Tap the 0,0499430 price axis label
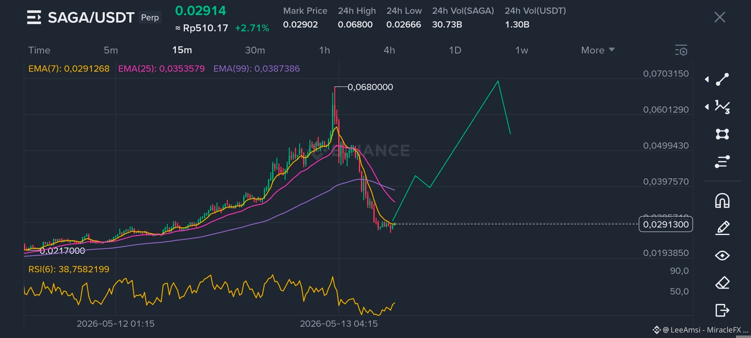Viewport: 751px width, 338px height. point(666,146)
